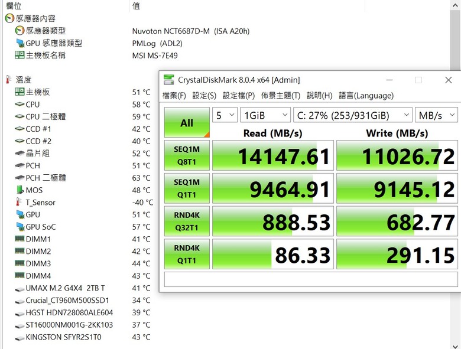Click the sensor properties gauge icon
This screenshot has height=349, width=461.
point(9,18)
